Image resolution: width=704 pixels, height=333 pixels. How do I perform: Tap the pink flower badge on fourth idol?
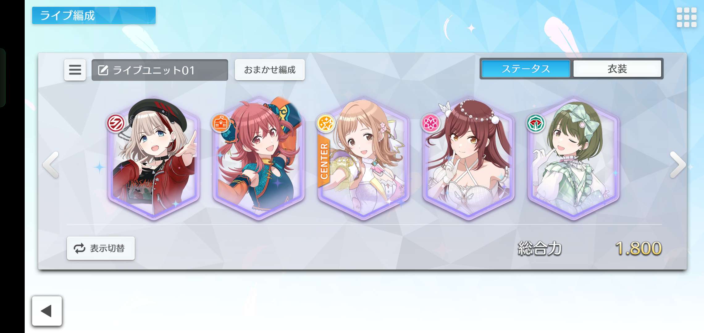pyautogui.click(x=430, y=123)
